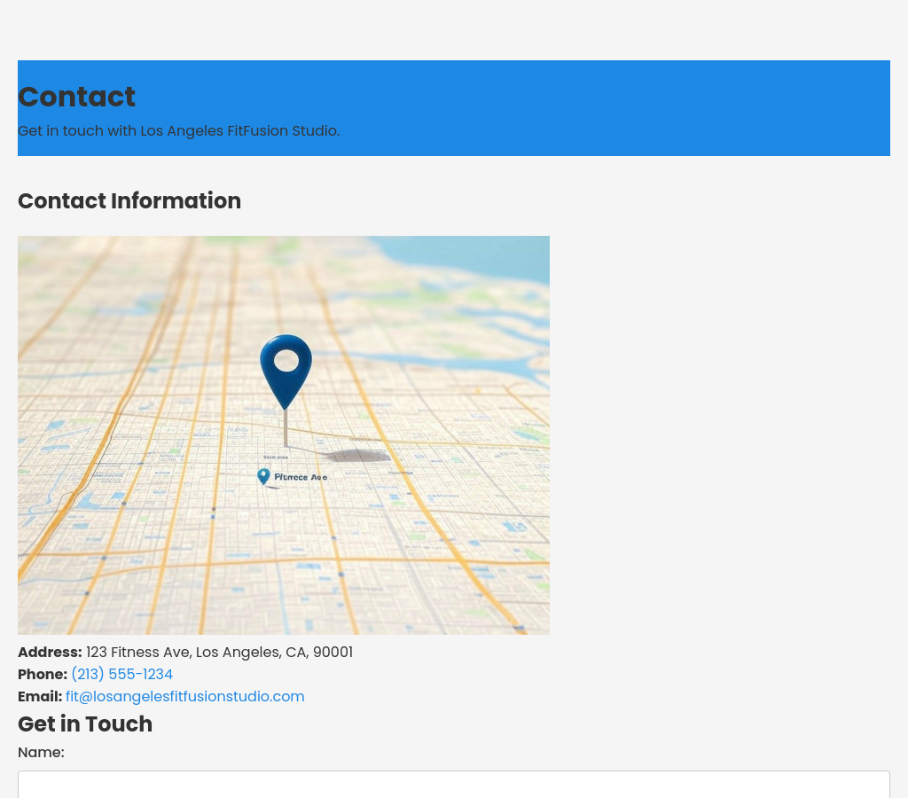Click the "Name:" field label
This screenshot has width=908, height=798.
[41, 753]
